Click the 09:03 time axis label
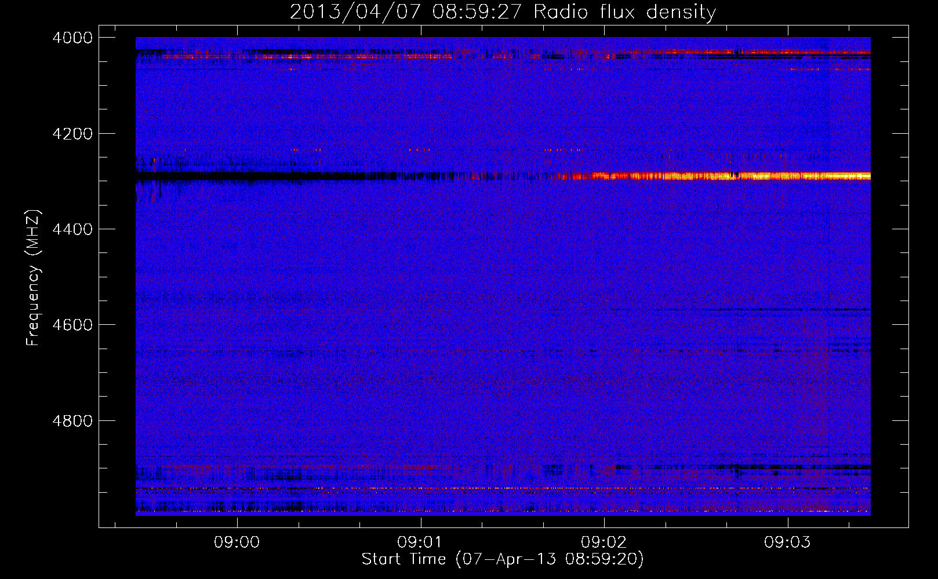 787,543
